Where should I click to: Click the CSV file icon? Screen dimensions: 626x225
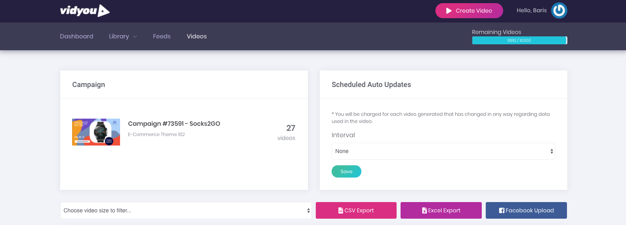[x=340, y=210]
